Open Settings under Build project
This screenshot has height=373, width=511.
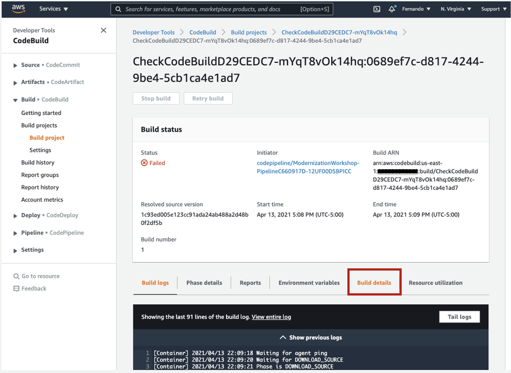(x=40, y=150)
